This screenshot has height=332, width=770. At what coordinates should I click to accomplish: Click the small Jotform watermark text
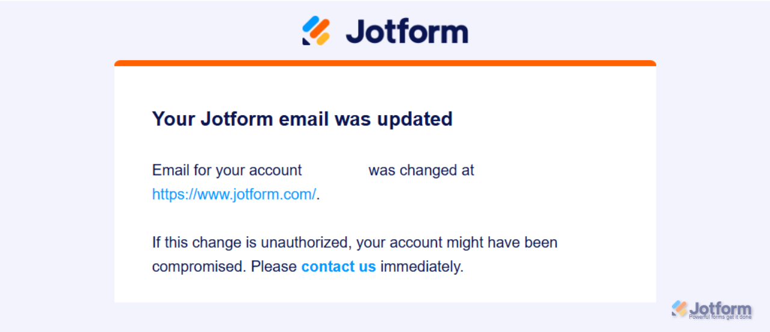point(721,308)
